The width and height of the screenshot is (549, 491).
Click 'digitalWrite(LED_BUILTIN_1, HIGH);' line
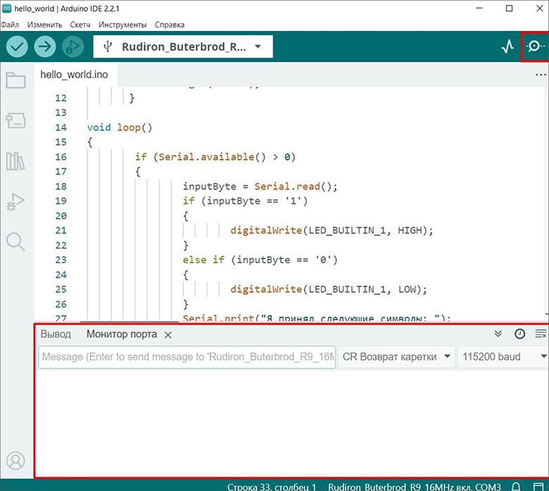point(332,231)
